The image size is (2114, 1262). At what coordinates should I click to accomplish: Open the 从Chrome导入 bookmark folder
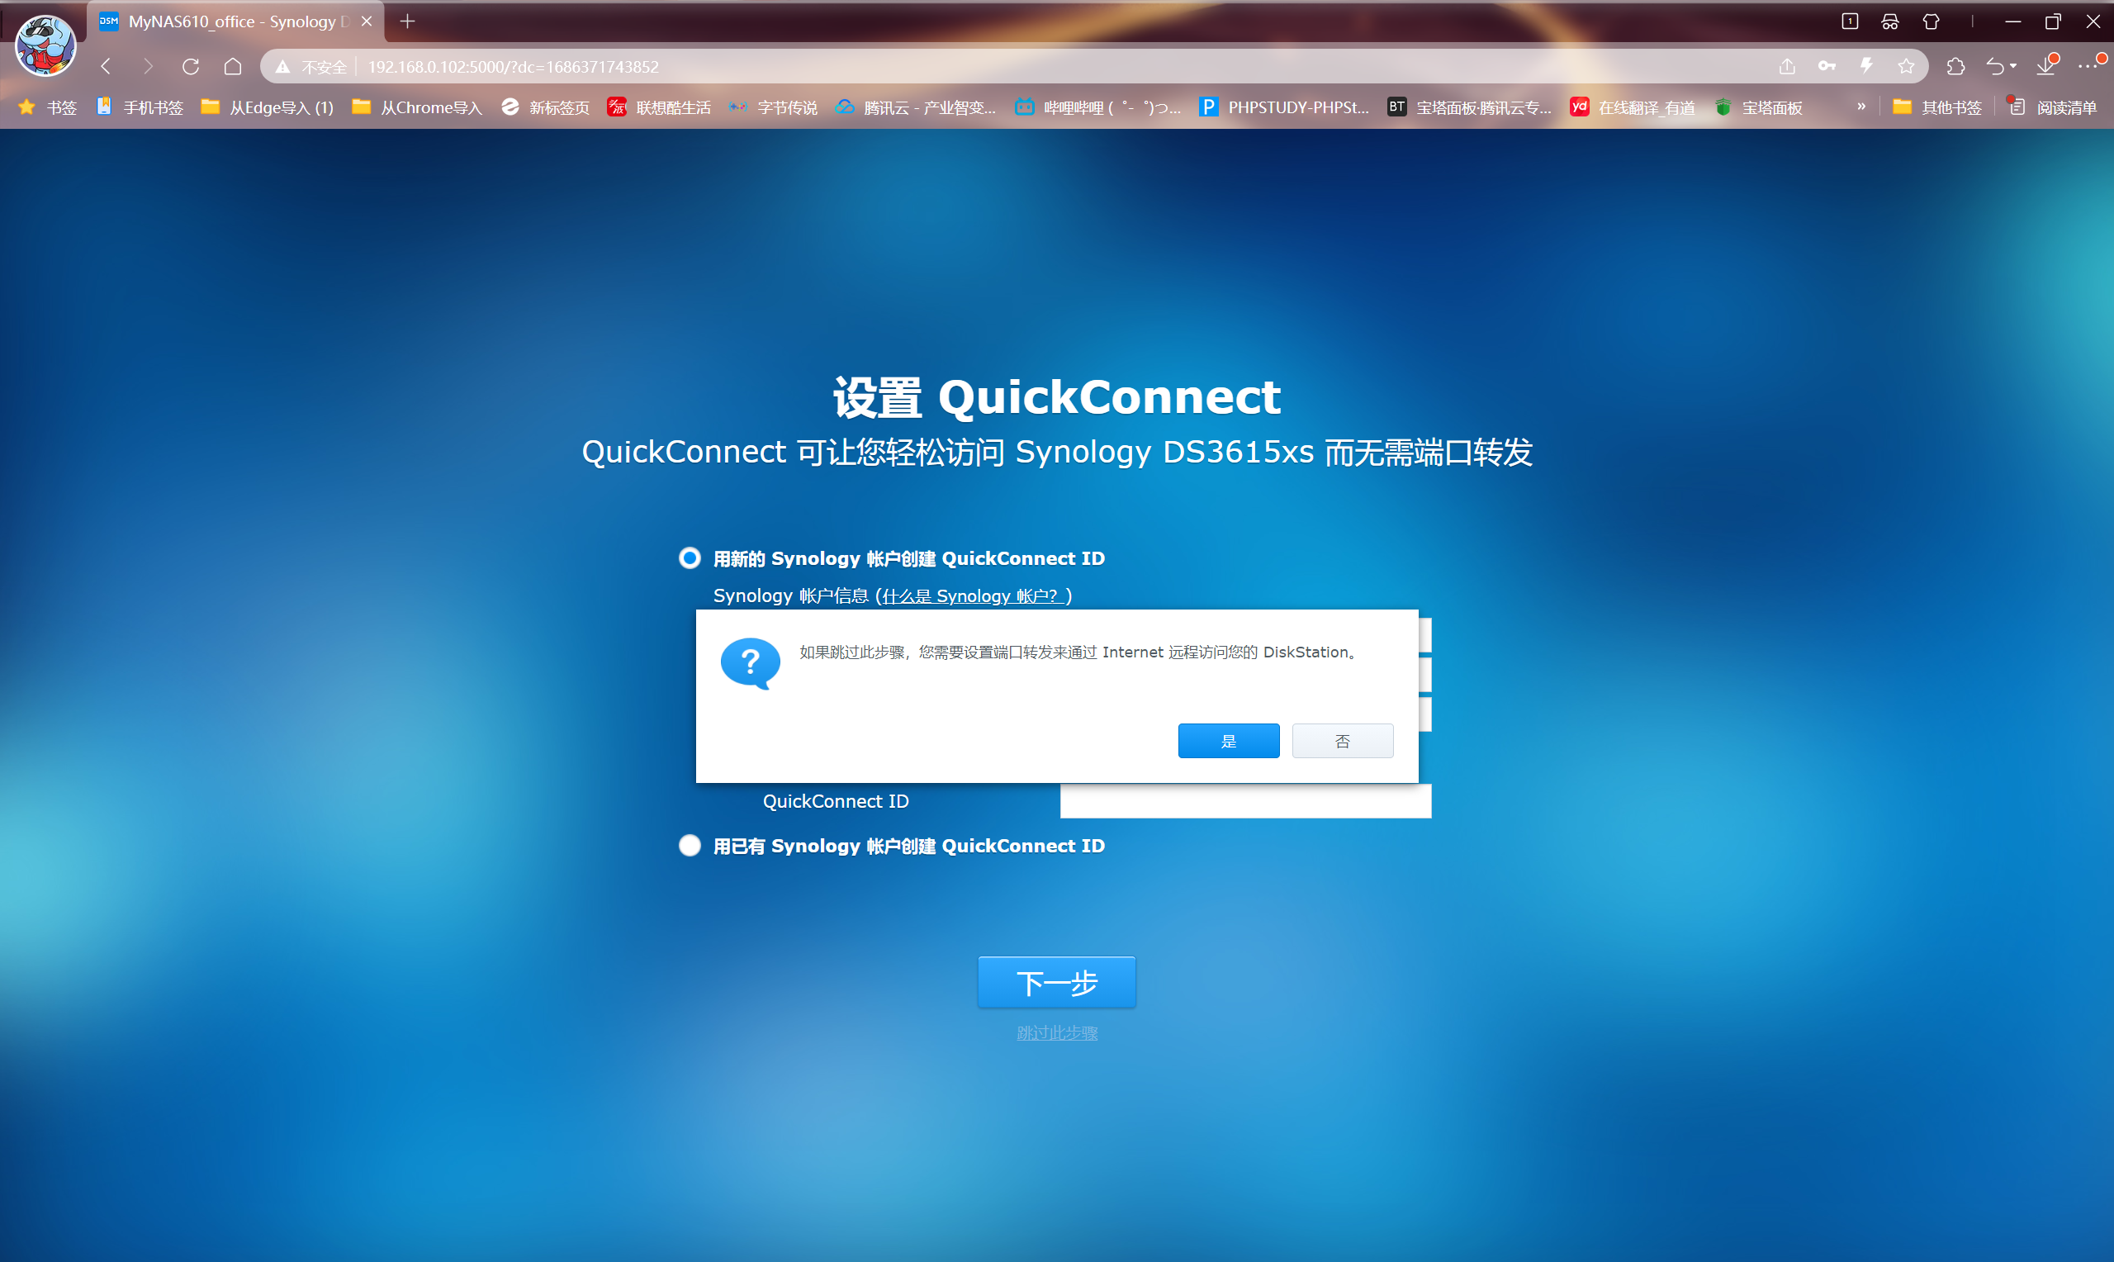(417, 107)
